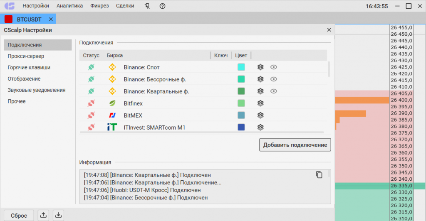Open the help question mark icon

(x=162, y=6)
